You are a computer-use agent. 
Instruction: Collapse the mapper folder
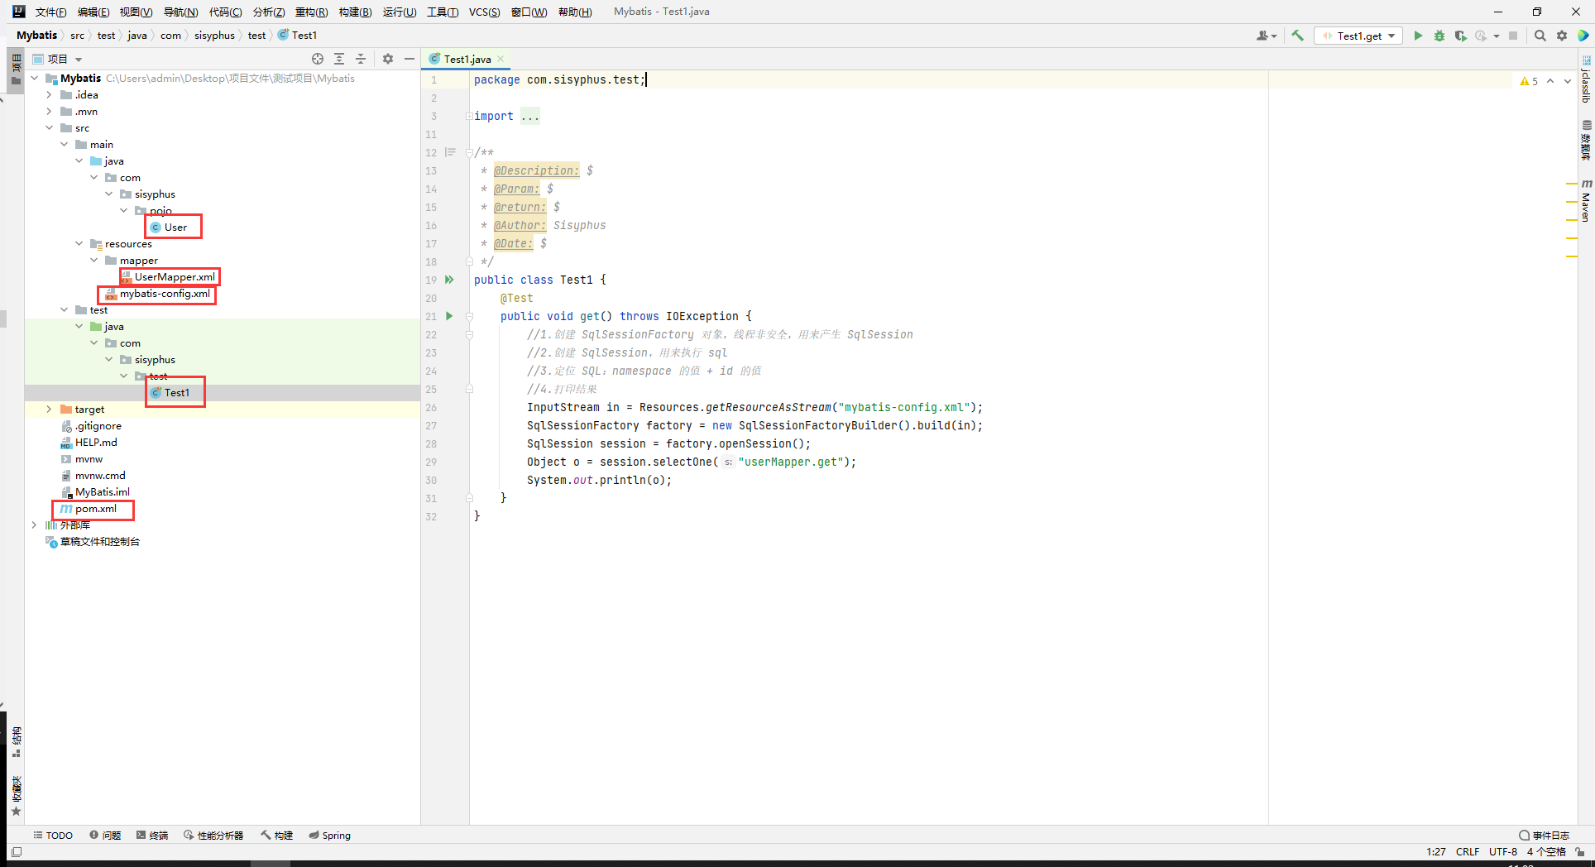click(94, 260)
